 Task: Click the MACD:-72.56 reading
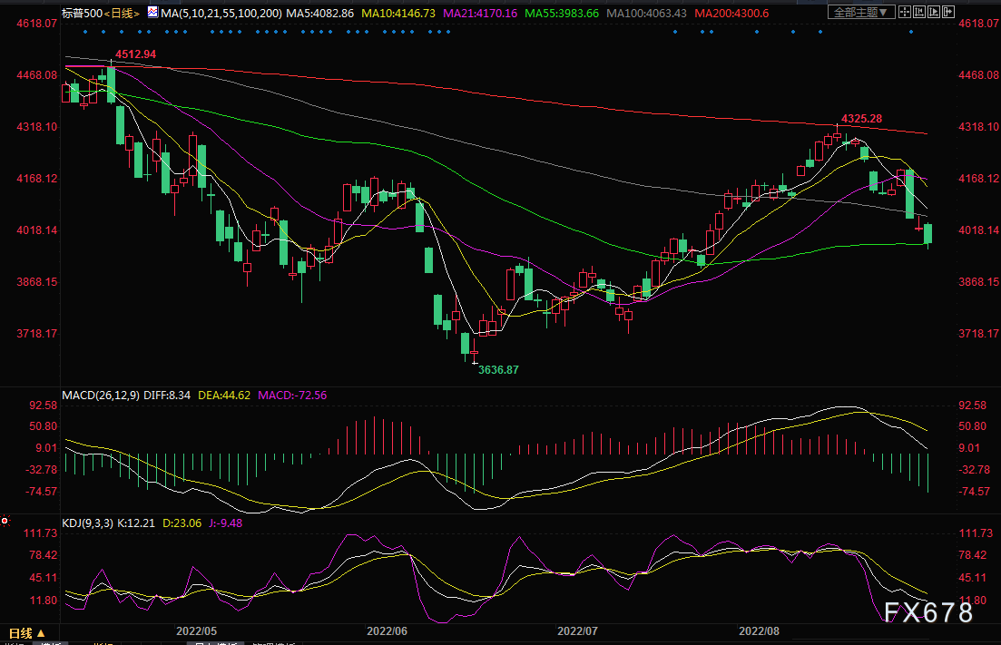[292, 396]
